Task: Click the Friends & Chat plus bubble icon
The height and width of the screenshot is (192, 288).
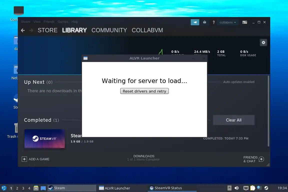Action: [261, 159]
